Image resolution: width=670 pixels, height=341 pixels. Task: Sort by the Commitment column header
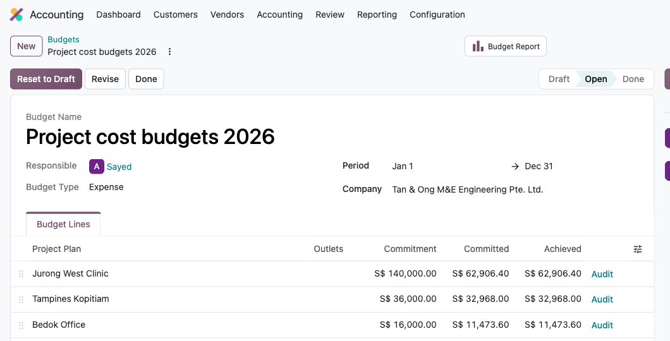click(x=410, y=249)
